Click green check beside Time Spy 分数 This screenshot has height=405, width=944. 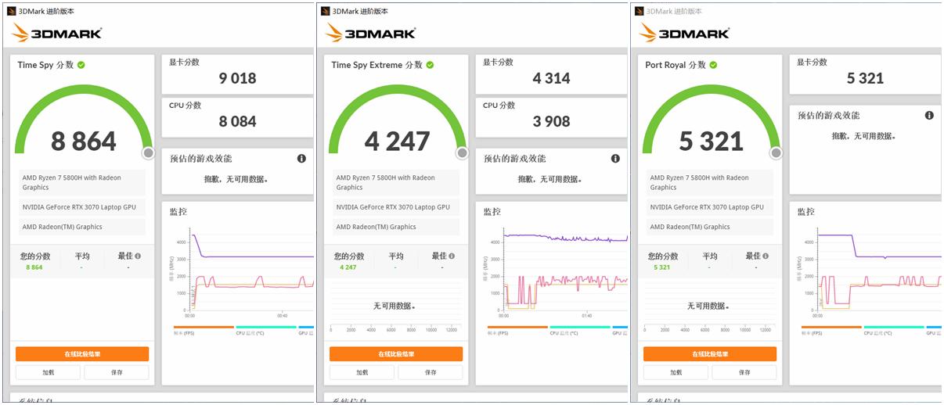(81, 65)
